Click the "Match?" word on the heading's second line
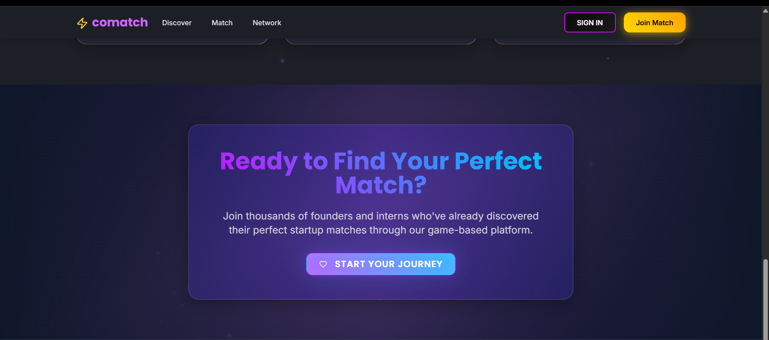 (x=380, y=185)
